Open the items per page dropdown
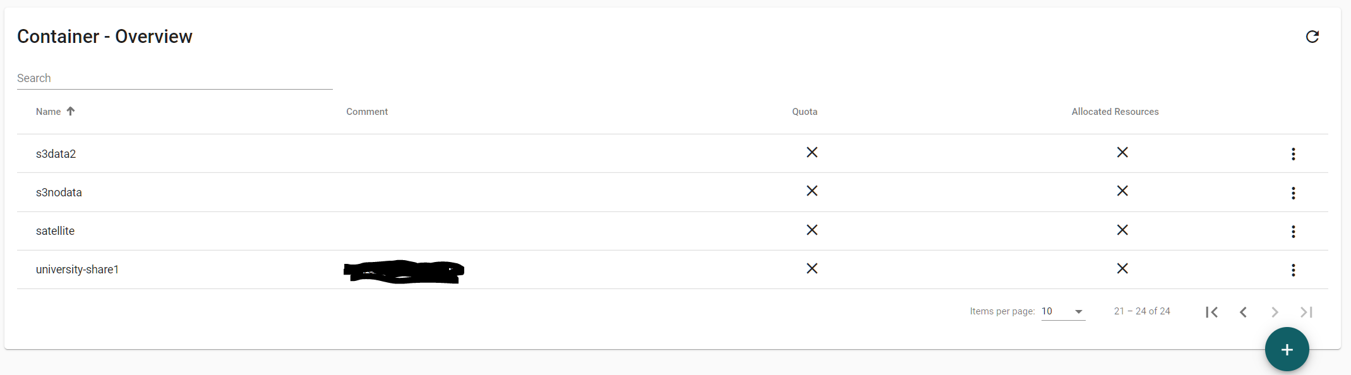The image size is (1351, 375). click(1063, 311)
